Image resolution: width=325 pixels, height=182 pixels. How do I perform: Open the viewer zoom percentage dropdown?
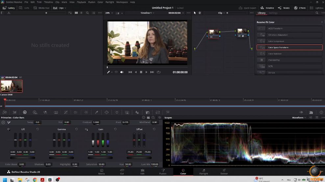(x=109, y=13)
